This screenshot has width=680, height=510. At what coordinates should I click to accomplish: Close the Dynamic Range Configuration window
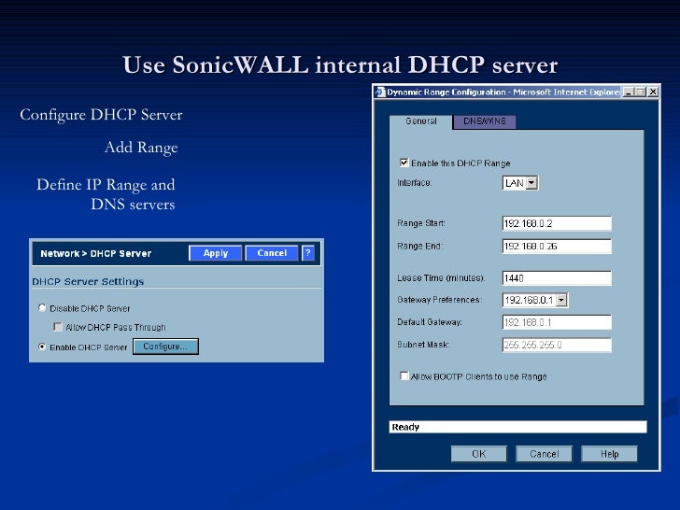[653, 92]
